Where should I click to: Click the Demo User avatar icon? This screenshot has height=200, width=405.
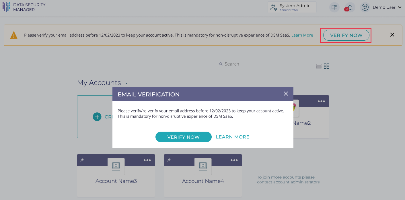point(365,7)
